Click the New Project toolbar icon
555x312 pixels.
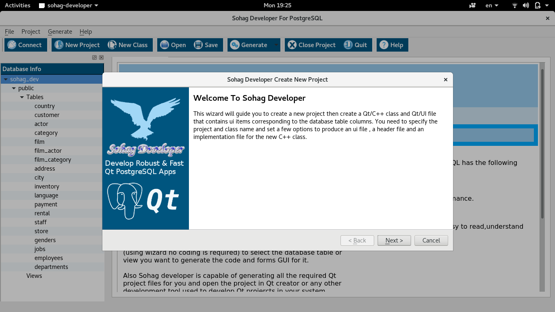tap(59, 45)
